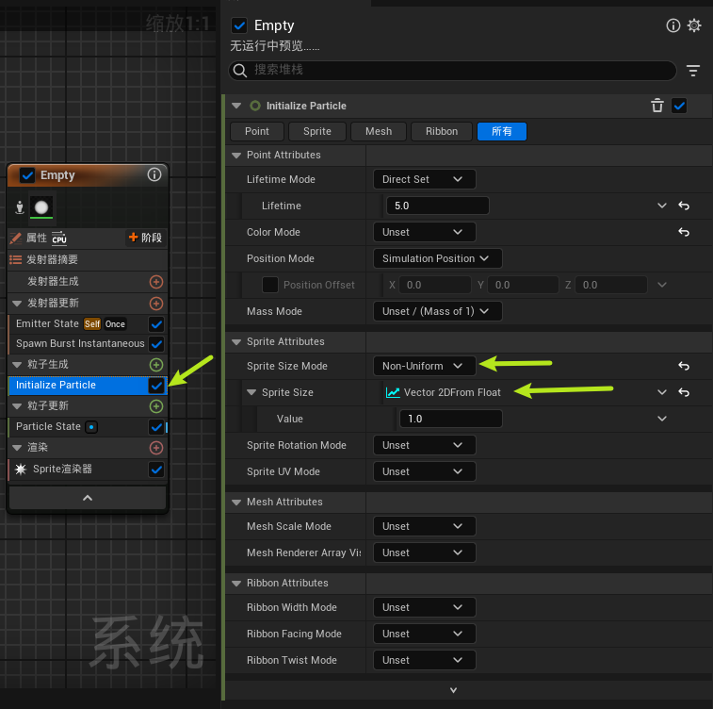Screen dimensions: 713x709
Task: Open Ribbon Facing Mode dropdown
Action: click(x=424, y=634)
